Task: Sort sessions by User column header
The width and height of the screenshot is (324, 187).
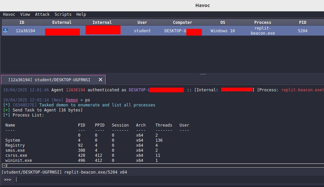Action: [x=142, y=22]
